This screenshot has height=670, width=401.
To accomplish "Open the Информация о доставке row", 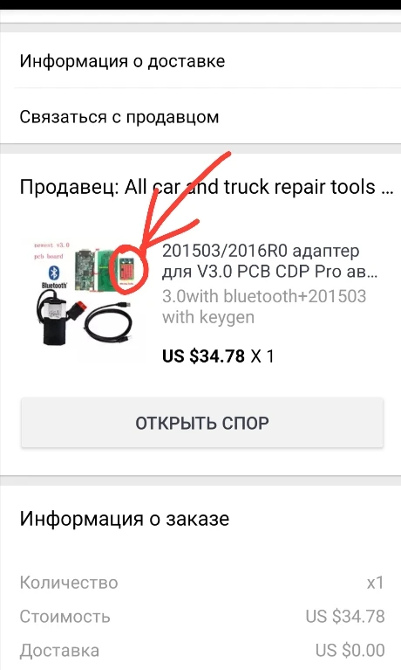I will click(x=200, y=61).
